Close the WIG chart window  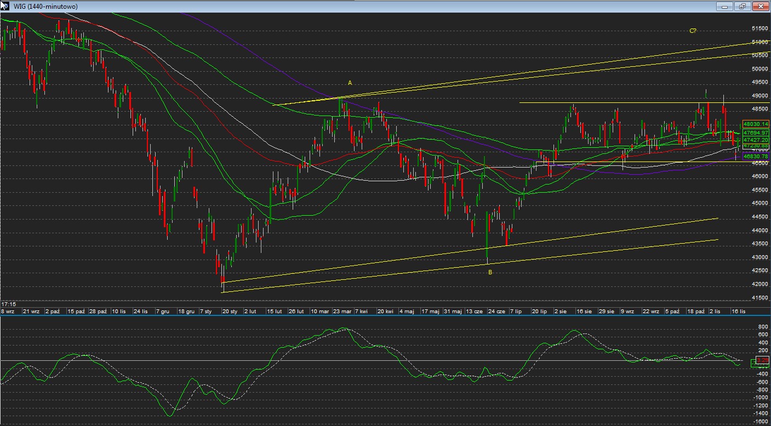tap(760, 7)
